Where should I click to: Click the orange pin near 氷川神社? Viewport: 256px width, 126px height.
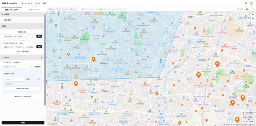157,93
